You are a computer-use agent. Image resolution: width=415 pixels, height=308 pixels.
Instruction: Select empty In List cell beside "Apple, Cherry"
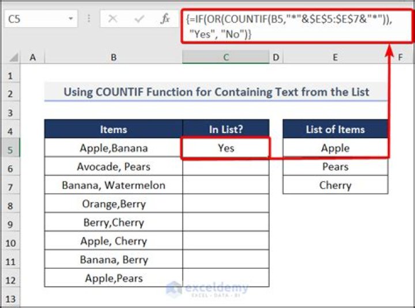pos(226,241)
